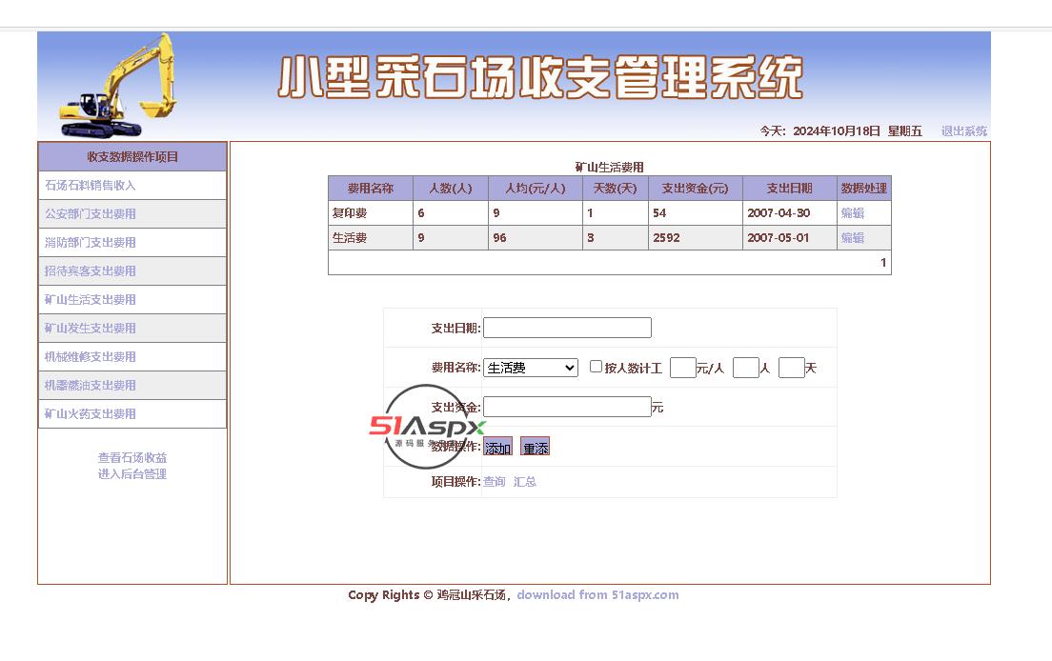Focus the 支出日期 input field

click(x=568, y=328)
